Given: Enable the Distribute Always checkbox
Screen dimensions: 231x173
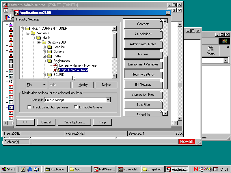Looking at the screenshot, I should click(x=76, y=107).
